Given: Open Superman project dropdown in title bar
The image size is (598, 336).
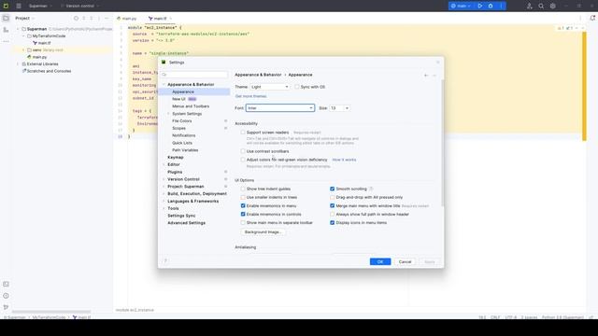Looking at the screenshot, I should pos(40,6).
